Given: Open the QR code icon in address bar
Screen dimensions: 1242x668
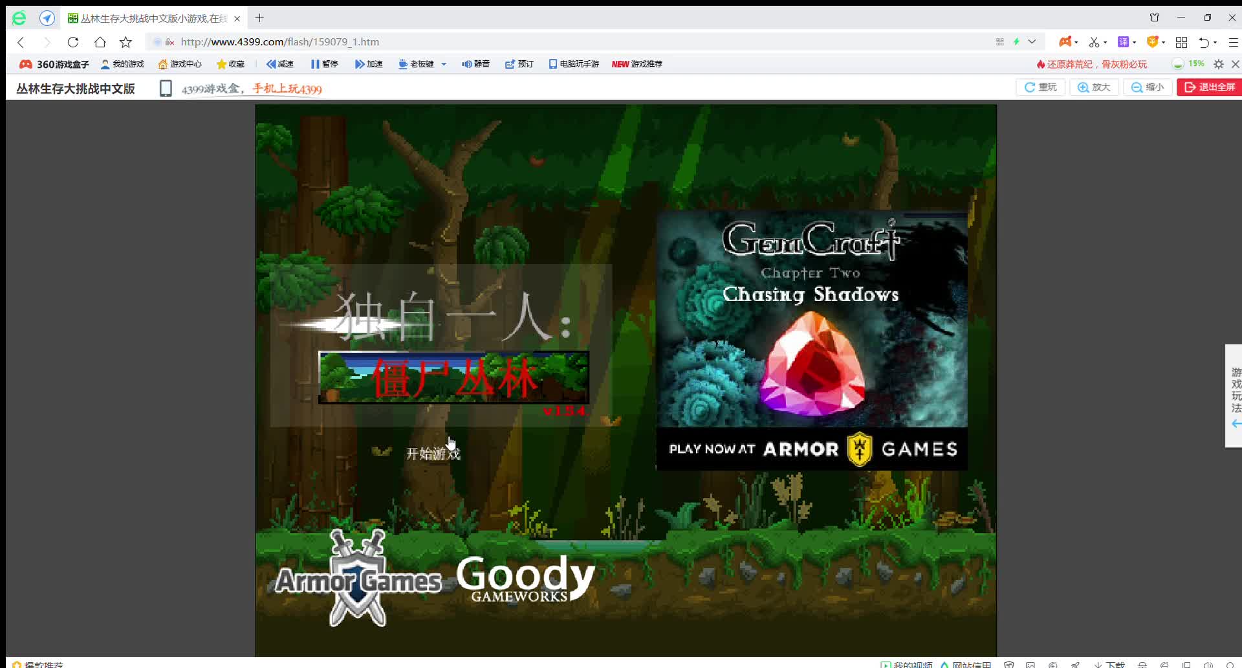Looking at the screenshot, I should tap(1000, 42).
